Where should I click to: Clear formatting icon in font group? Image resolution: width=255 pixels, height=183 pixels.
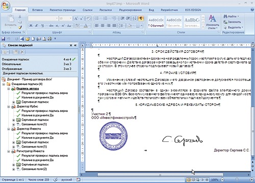tap(88, 18)
